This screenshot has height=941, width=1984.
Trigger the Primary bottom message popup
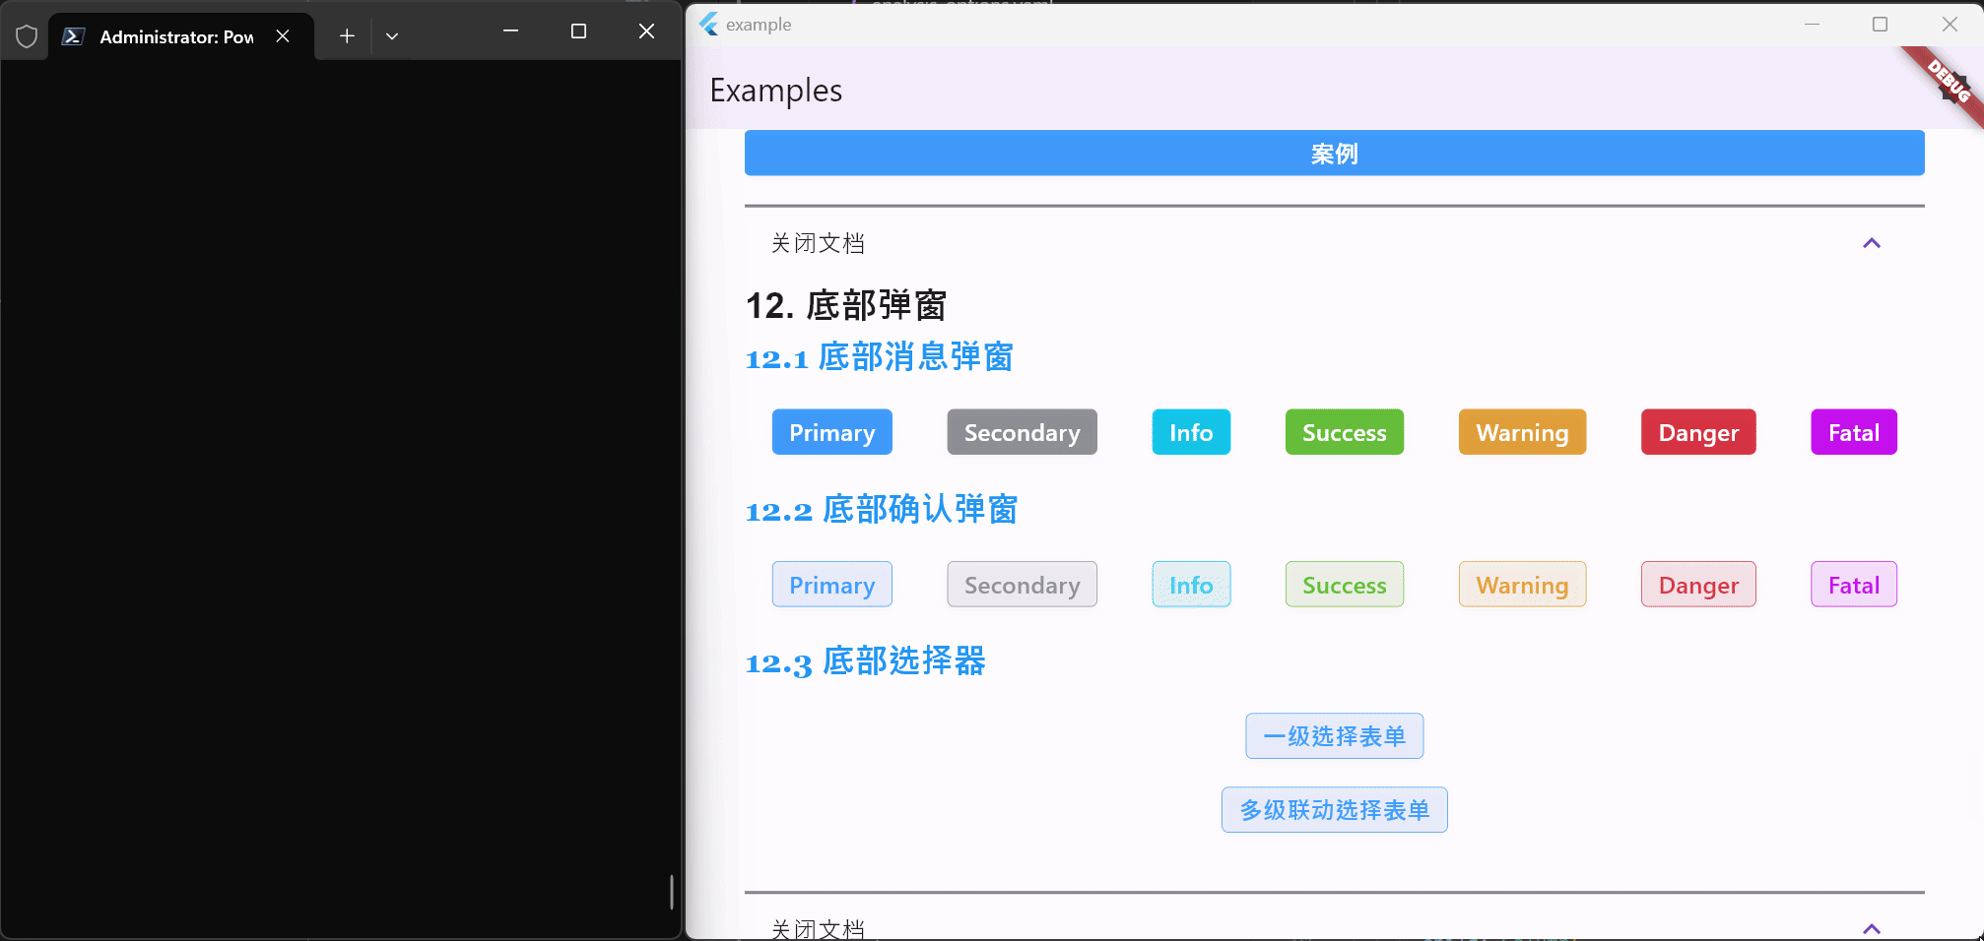(x=831, y=431)
